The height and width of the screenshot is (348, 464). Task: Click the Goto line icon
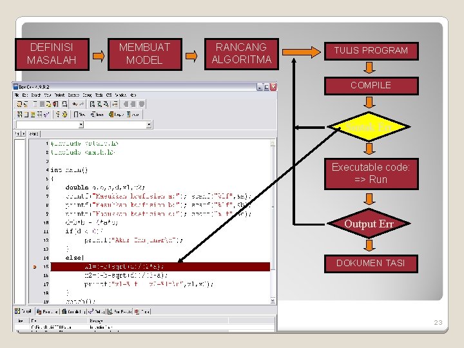click(x=115, y=104)
